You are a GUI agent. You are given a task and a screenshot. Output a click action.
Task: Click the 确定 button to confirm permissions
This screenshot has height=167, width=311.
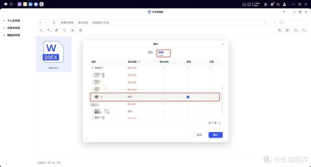click(215, 135)
